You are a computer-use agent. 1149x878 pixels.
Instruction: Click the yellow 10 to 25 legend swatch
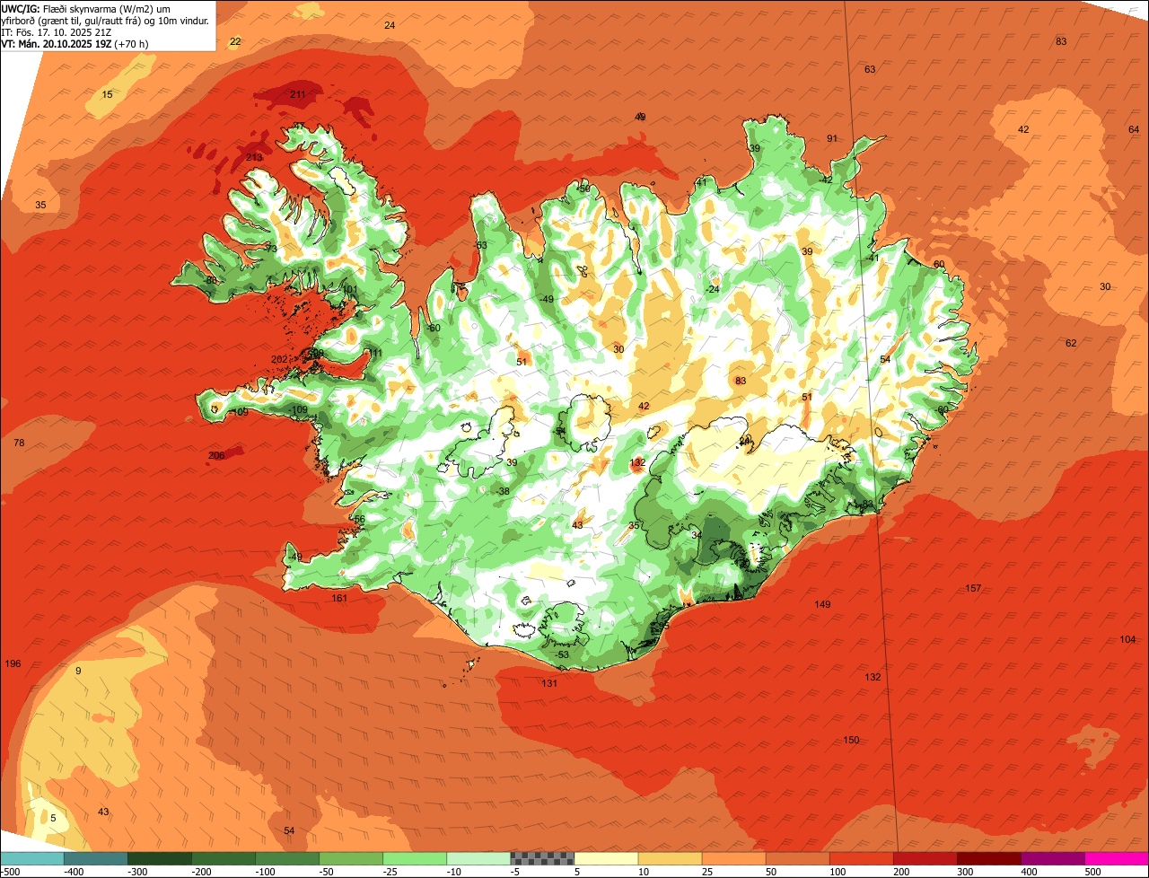click(671, 858)
